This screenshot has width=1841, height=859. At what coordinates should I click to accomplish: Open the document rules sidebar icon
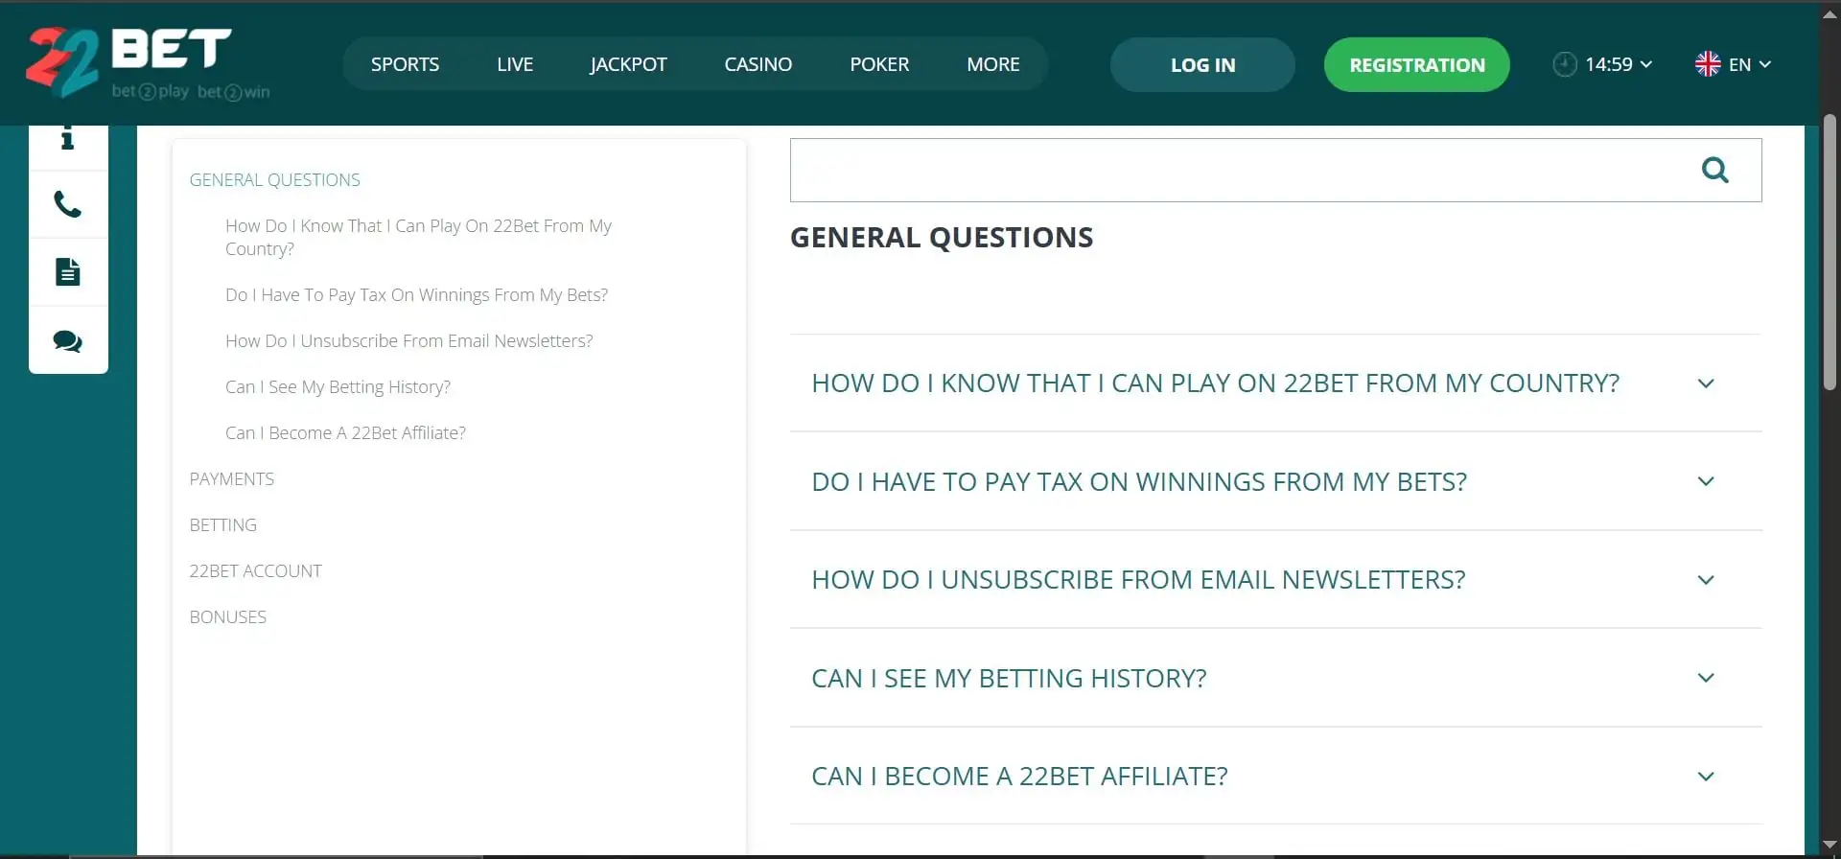coord(68,272)
